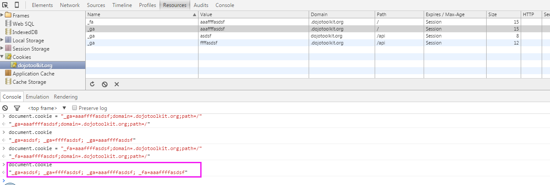Viewport: 550px width, 185px height.
Task: Open the Emulation drawer tab
Action: point(37,97)
